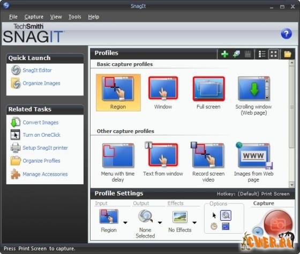Screen dimensions: 300x254
Task: Click the Hotkey Print Screen text
Action: (x=253, y=194)
